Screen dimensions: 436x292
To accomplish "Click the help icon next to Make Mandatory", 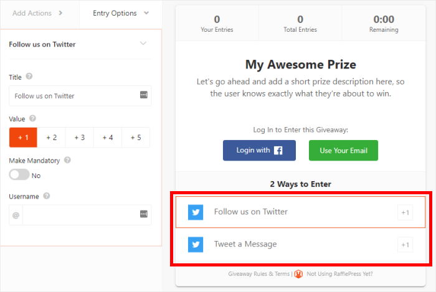I will pos(67,160).
